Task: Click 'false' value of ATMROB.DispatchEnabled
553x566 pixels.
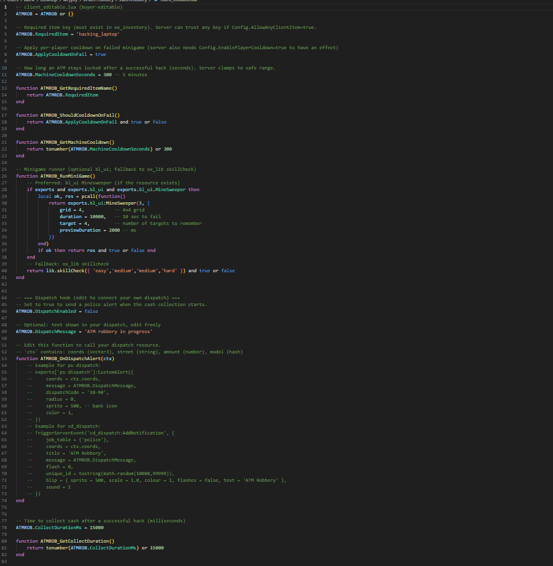Action: pyautogui.click(x=91, y=311)
